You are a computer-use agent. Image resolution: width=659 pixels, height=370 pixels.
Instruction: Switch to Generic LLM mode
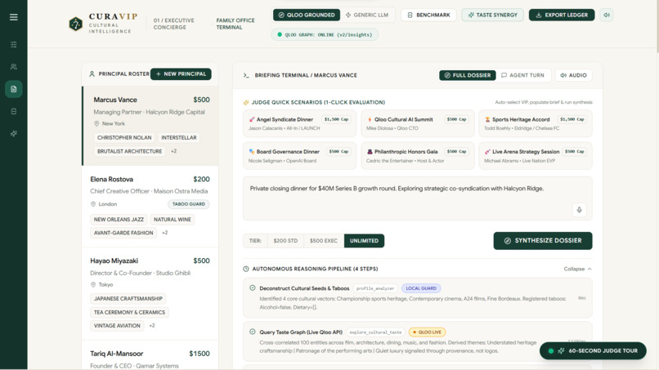click(x=367, y=16)
